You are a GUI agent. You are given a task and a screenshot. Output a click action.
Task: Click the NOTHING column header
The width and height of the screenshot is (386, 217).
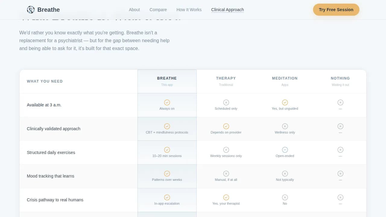(x=340, y=78)
